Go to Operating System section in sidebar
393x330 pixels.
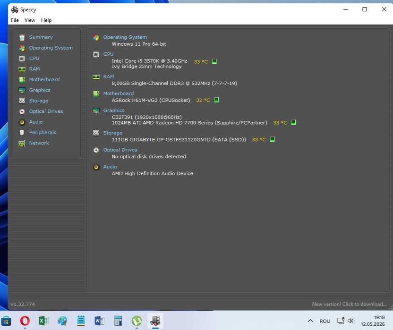pyautogui.click(x=51, y=48)
